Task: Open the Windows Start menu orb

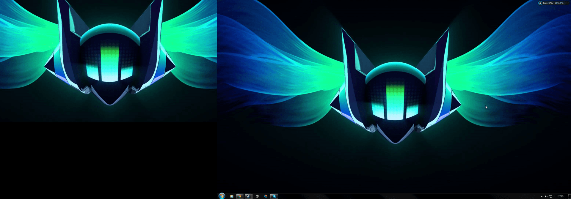Action: [x=222, y=196]
